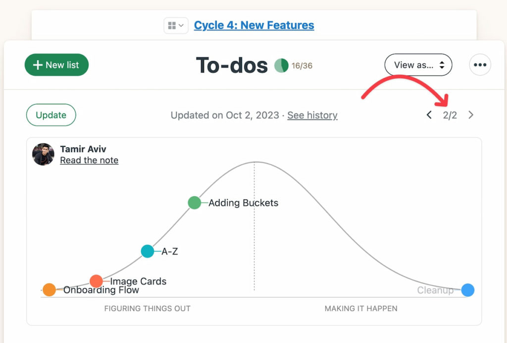The width and height of the screenshot is (507, 343).
Task: Select the teal A-Z dot
Action: 148,251
